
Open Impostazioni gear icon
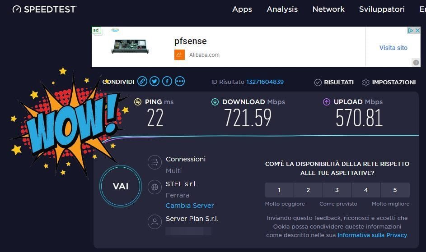tap(365, 82)
